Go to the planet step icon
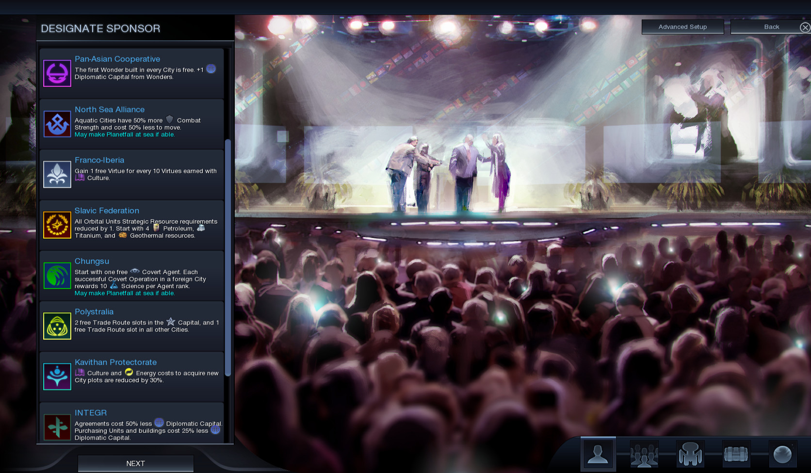This screenshot has width=811, height=473. click(x=782, y=455)
